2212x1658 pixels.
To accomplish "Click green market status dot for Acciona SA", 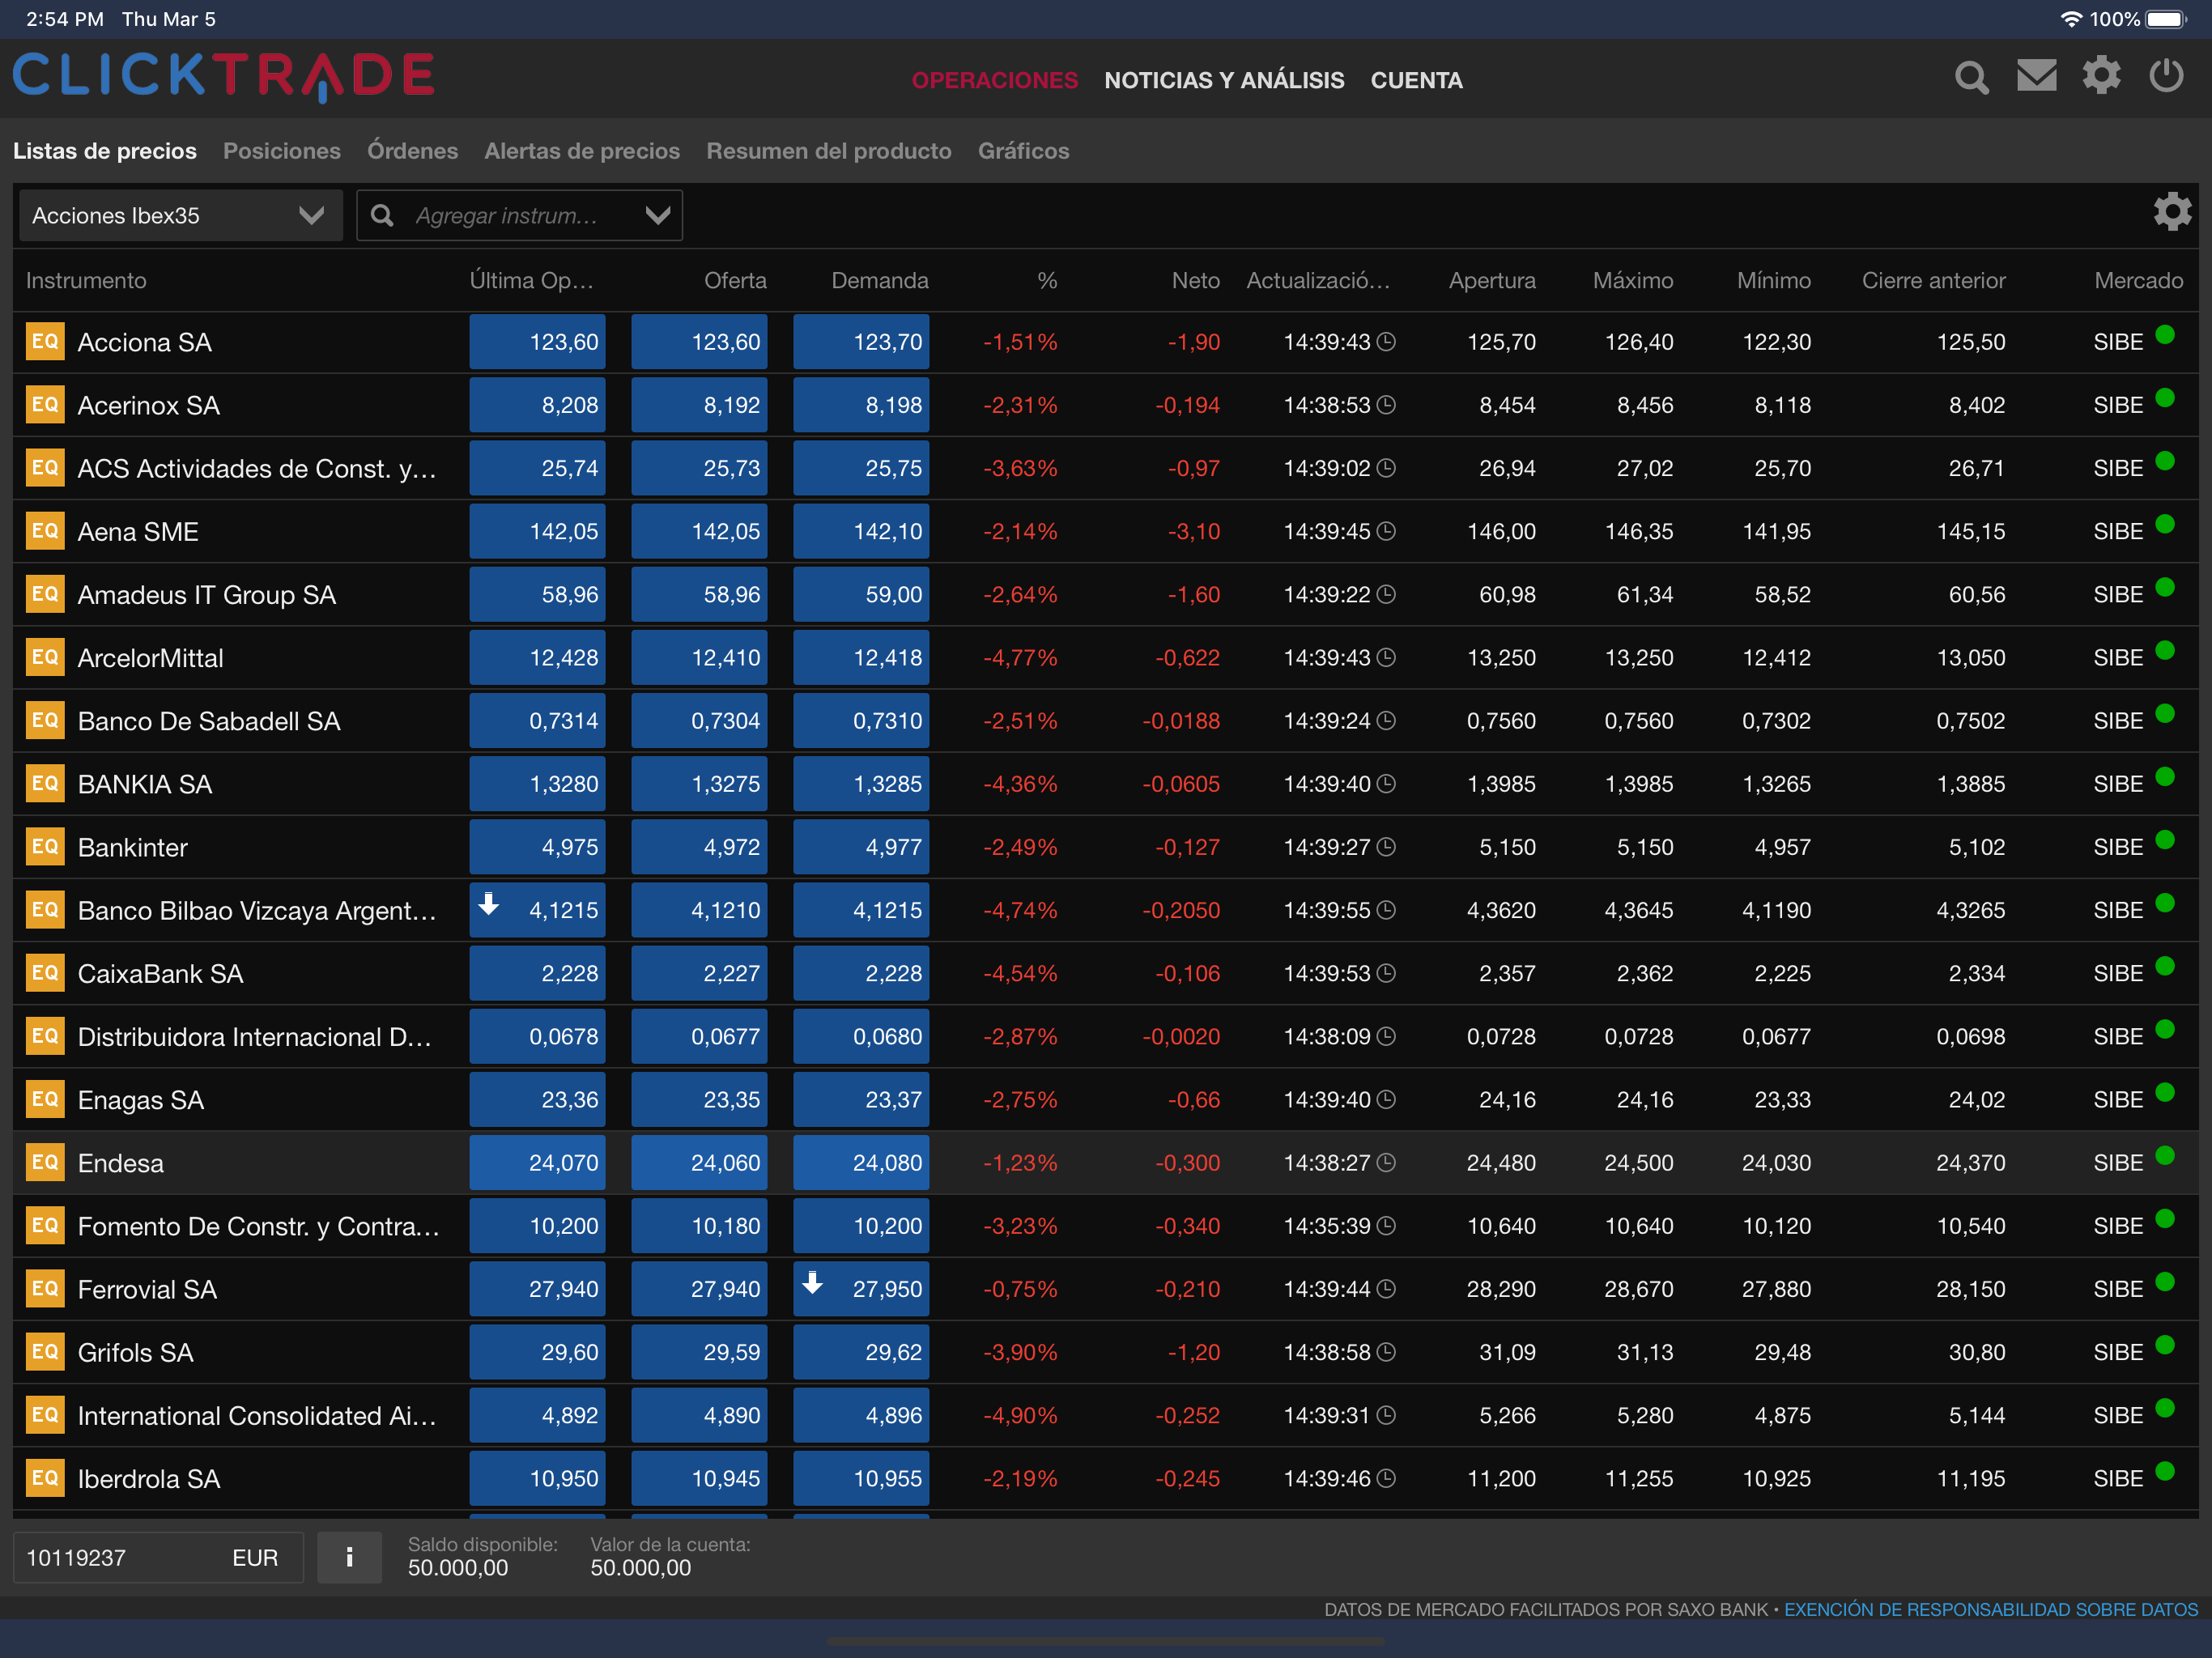I will pos(2165,335).
